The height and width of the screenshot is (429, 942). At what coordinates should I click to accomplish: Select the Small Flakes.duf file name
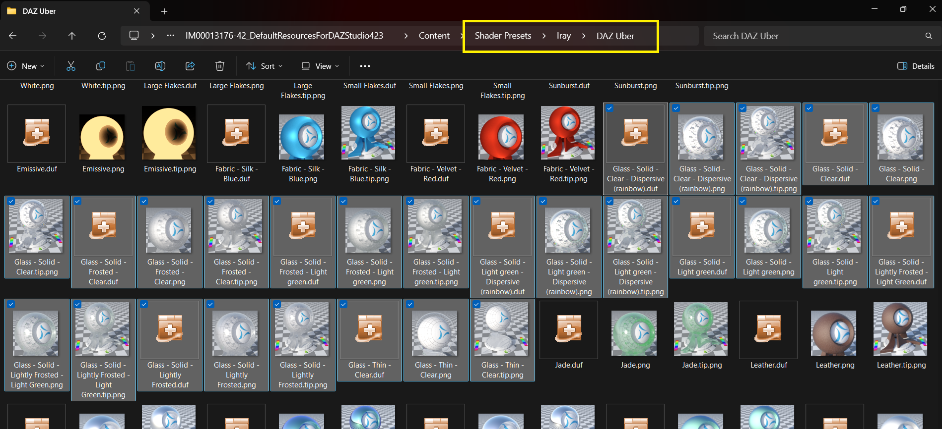pos(370,86)
